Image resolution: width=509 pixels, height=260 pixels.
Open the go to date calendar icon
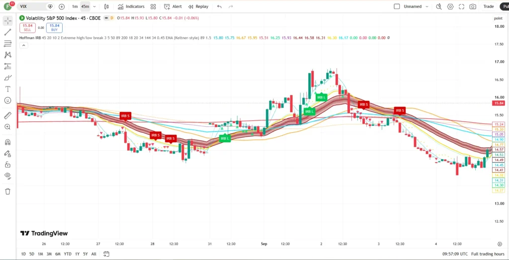point(106,254)
